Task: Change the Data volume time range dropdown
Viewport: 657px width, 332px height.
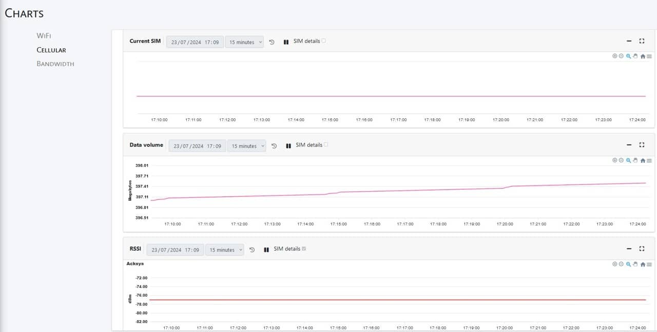Action: pos(247,146)
